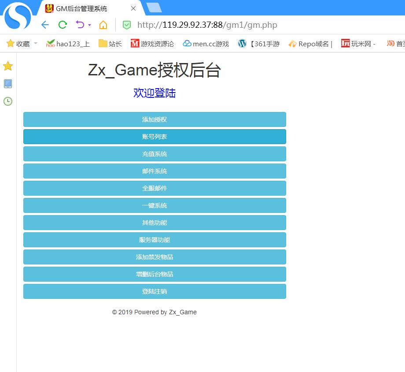The image size is (405, 372).
Task: Open the sidebar history clock icon
Action: tap(8, 101)
